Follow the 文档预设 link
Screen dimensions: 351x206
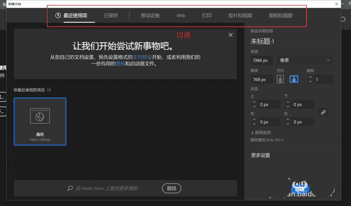click(x=142, y=57)
